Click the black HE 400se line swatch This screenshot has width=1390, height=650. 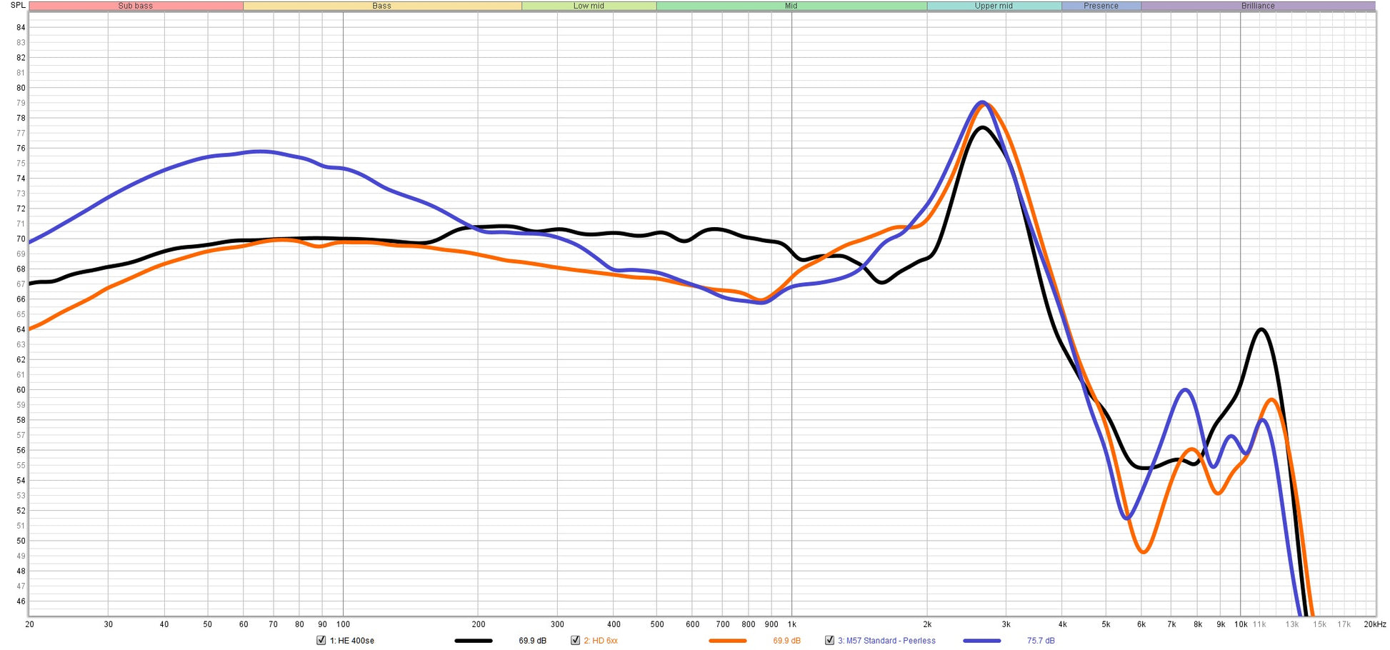[x=474, y=641]
